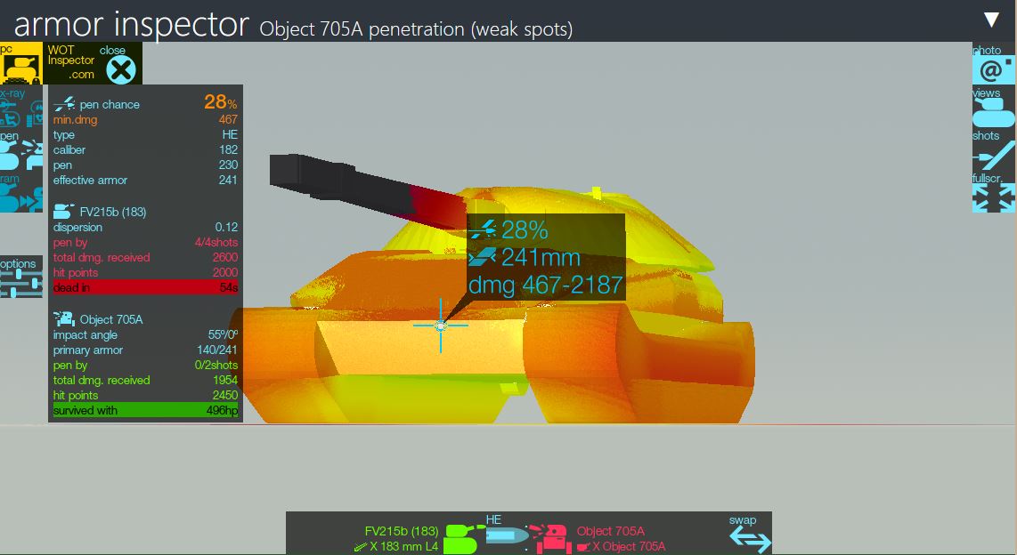Click the '28%' pen chance tooltip value
Viewport: 1017px width, 555px height.
click(x=524, y=229)
